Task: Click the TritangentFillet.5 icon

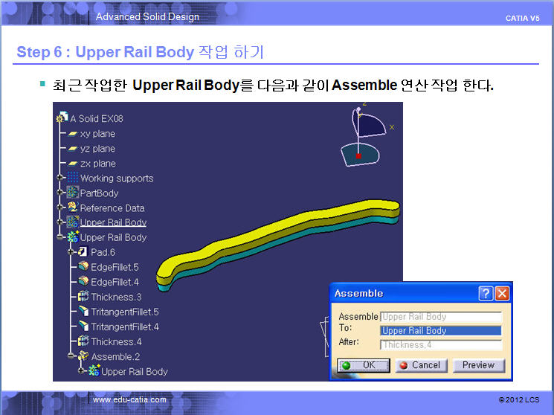Action: (83, 312)
